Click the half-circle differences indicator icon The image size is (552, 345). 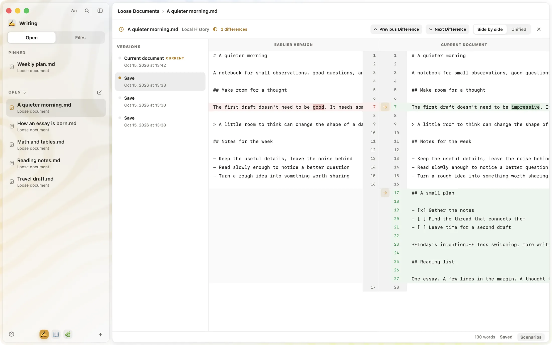pyautogui.click(x=215, y=29)
